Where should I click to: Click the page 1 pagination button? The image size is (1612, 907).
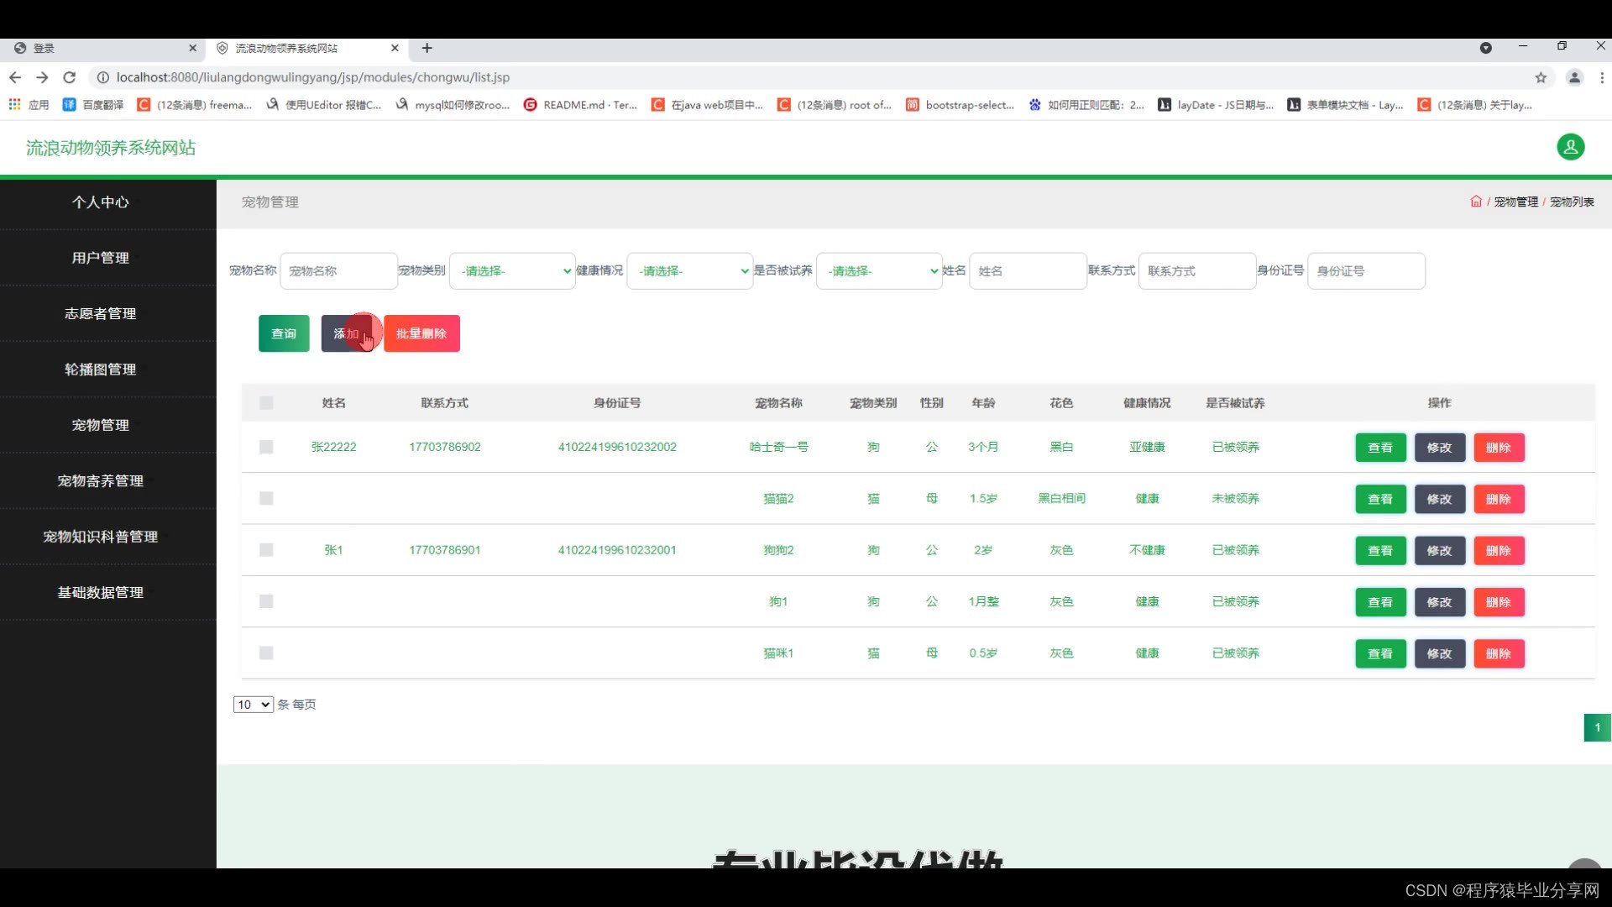click(x=1596, y=727)
